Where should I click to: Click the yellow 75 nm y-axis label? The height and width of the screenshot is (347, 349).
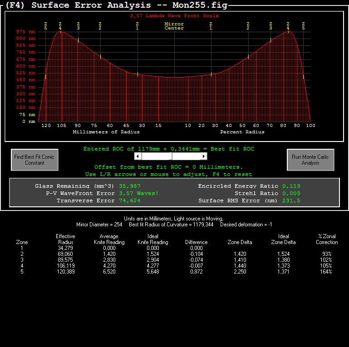[27, 115]
